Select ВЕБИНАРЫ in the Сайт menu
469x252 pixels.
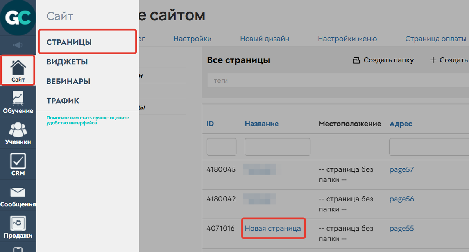pyautogui.click(x=68, y=82)
